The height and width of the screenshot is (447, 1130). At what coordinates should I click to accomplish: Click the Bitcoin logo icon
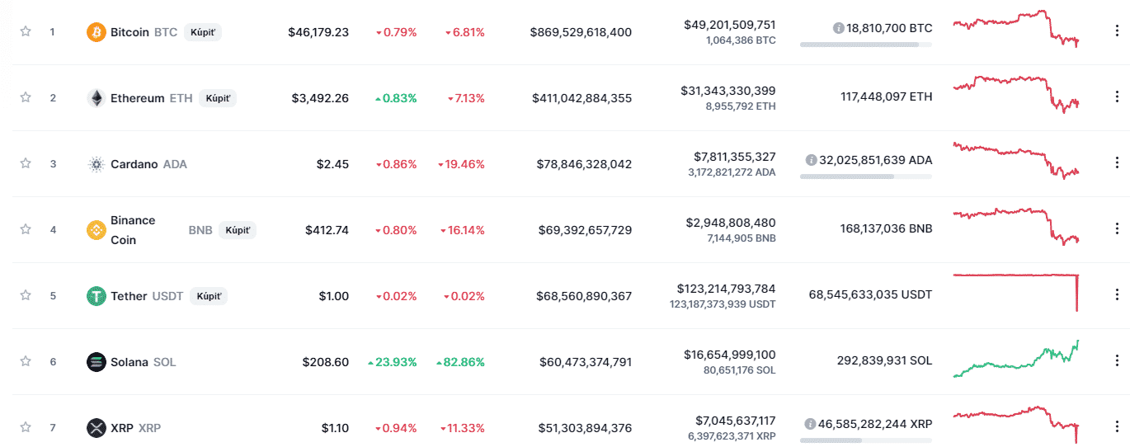pyautogui.click(x=97, y=32)
